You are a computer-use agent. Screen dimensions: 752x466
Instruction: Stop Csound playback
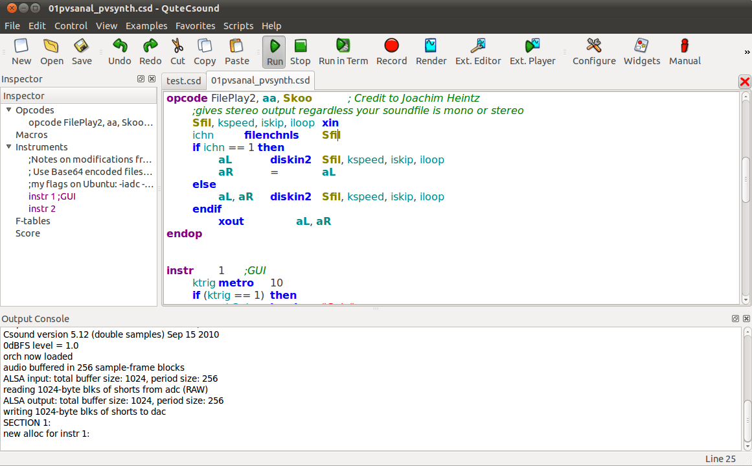[301, 52]
